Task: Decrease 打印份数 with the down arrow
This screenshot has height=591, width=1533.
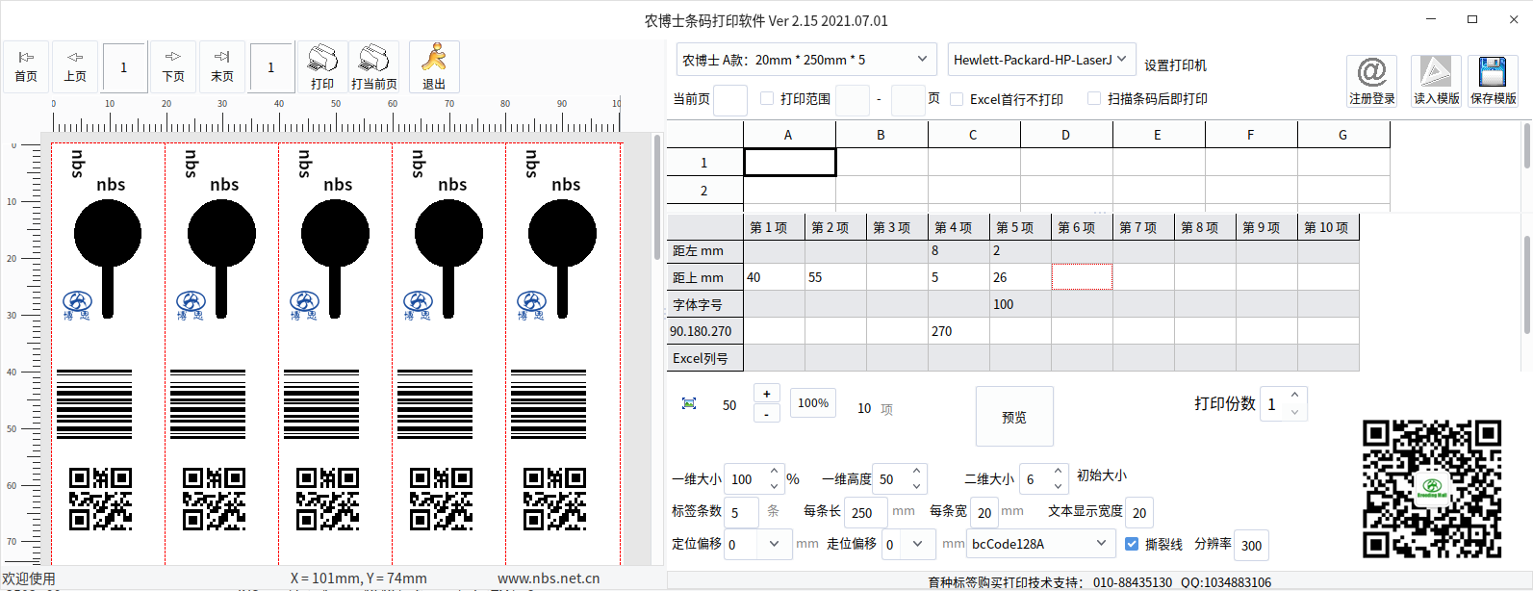Action: click(x=1294, y=413)
